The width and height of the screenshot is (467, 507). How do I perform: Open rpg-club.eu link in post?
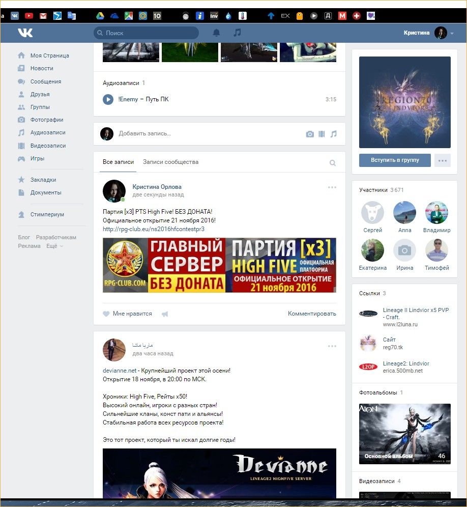tap(154, 229)
